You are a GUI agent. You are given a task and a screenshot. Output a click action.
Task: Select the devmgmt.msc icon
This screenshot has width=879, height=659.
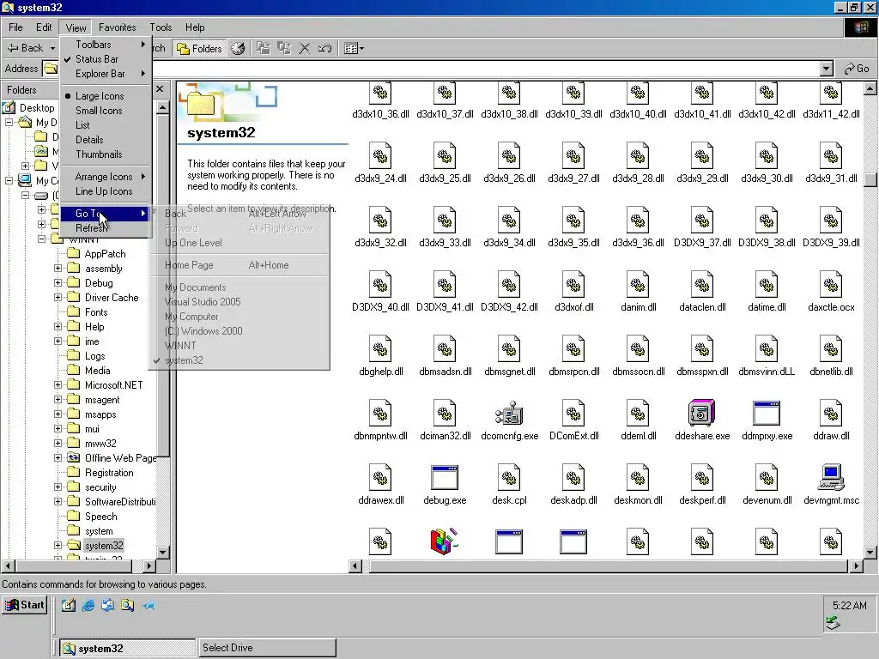point(831,478)
